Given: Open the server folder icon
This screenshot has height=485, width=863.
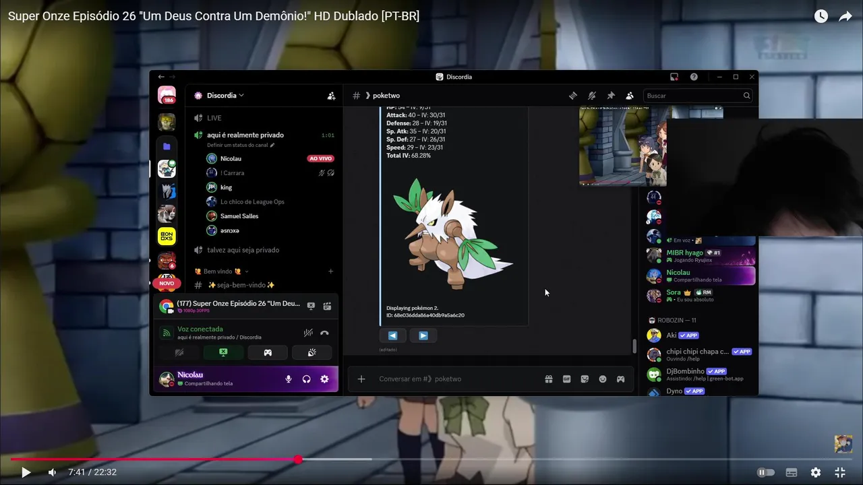Looking at the screenshot, I should [x=167, y=146].
